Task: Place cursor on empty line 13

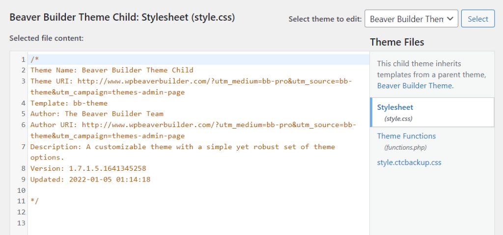Action: coord(198,223)
